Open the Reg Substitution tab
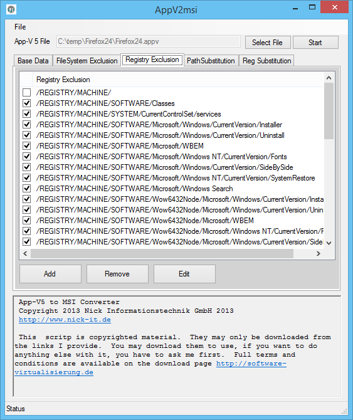This screenshot has height=420, width=353. tap(266, 61)
